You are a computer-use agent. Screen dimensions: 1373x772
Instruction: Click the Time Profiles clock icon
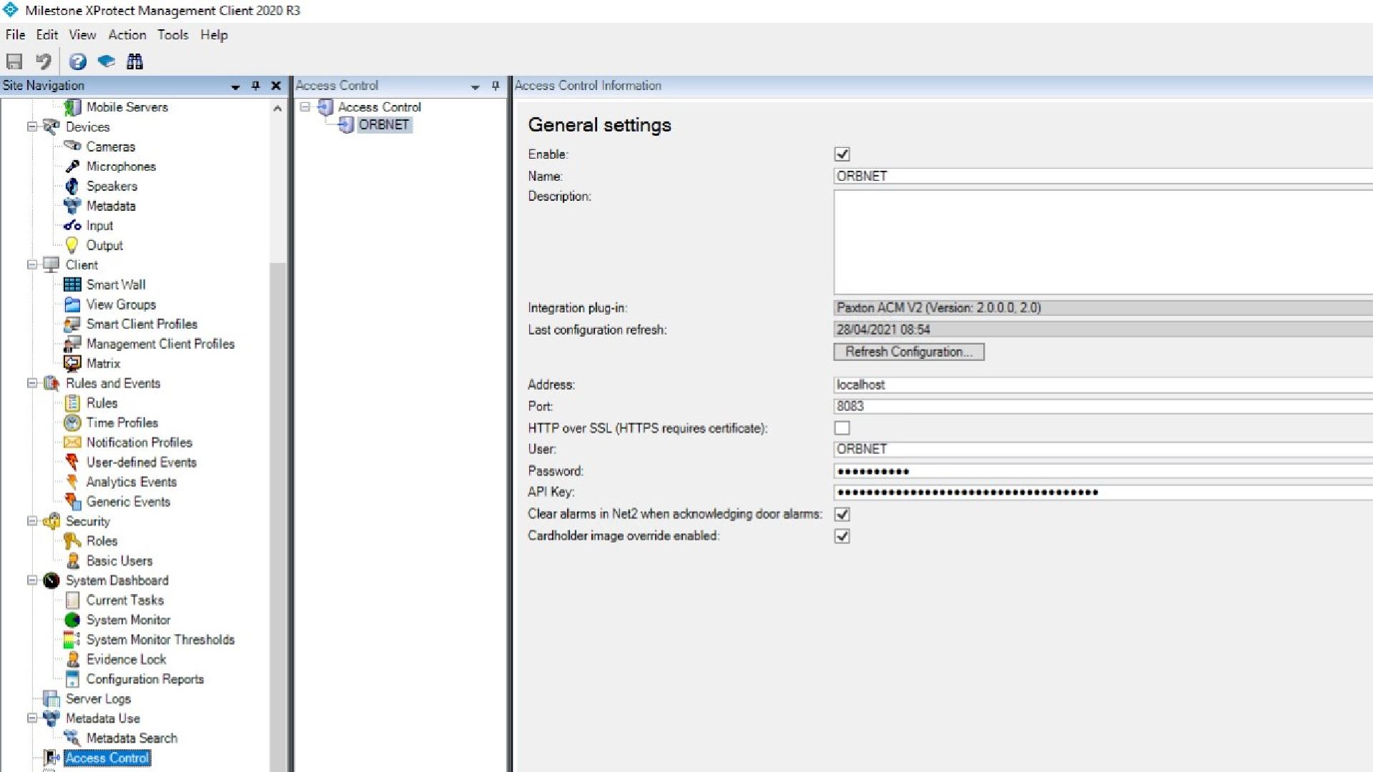coord(72,423)
